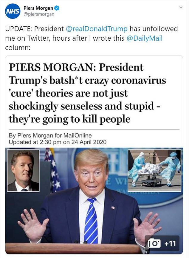The height and width of the screenshot is (258, 189).
Task: Click the blue verified badge
Action: click(x=57, y=8)
